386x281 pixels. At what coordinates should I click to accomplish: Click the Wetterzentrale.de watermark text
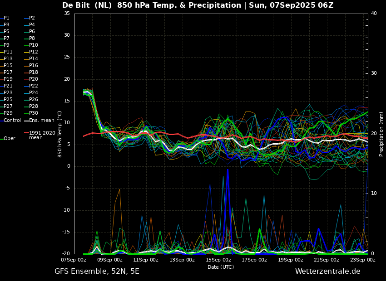[x=328, y=271]
